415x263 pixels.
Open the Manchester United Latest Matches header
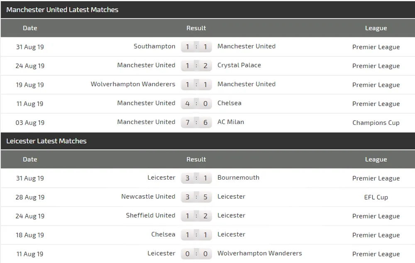pyautogui.click(x=62, y=10)
